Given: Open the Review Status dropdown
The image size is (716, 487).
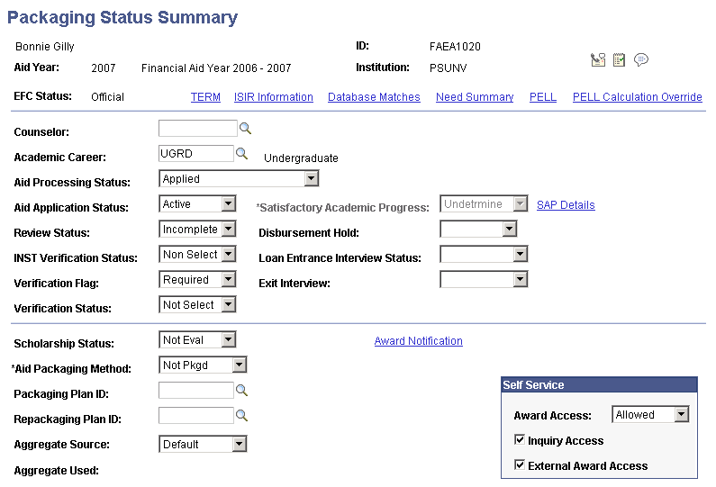Looking at the screenshot, I should (x=197, y=229).
